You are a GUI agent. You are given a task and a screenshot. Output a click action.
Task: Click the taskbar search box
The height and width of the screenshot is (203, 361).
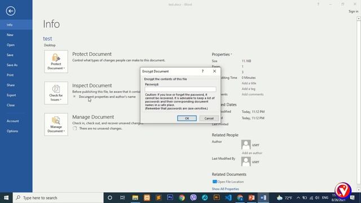(58, 198)
